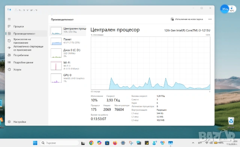Select the GPU 0 performance item
Screen dimensions: 240x147
[67, 78]
